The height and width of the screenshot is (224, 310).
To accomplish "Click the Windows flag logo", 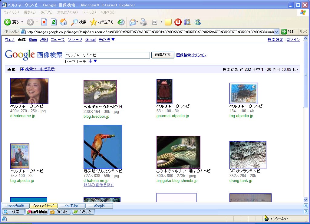I will (303, 12).
